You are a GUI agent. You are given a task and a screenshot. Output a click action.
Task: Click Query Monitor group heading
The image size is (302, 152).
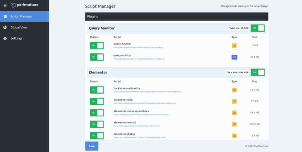102,28
